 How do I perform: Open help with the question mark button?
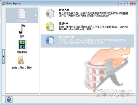tap(9, 99)
